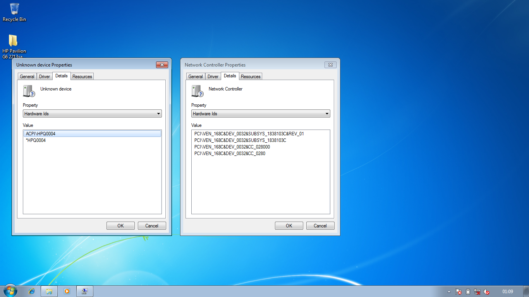Image resolution: width=529 pixels, height=297 pixels.
Task: Open General tab in Network Controller Properties
Action: pos(195,77)
